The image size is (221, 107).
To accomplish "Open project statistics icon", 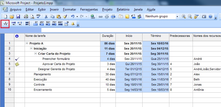I will click(5, 24).
